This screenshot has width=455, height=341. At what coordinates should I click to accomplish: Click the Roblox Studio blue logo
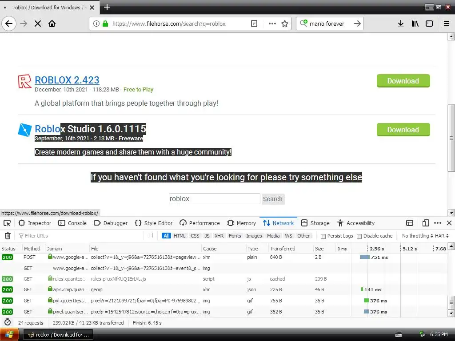(x=25, y=130)
